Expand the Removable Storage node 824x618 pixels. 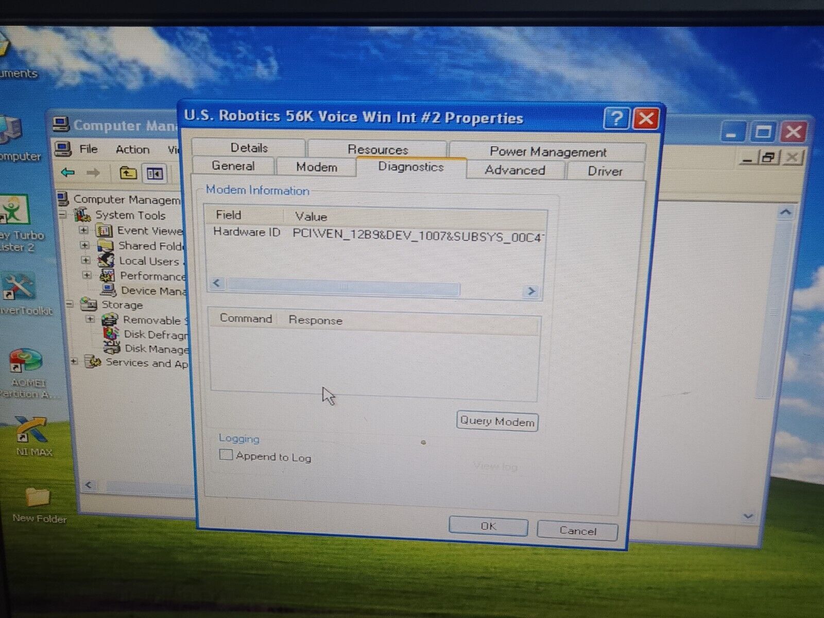(x=90, y=319)
